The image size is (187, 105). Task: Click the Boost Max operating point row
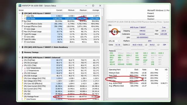[138, 78]
